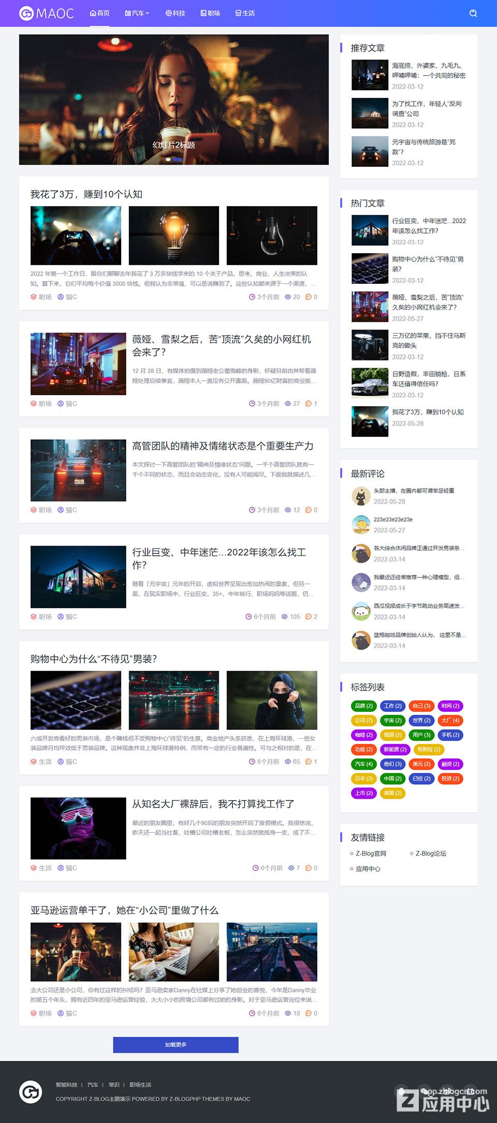
Task: Open article 购物中心为什么不待见男装 in main list
Action: (x=94, y=659)
